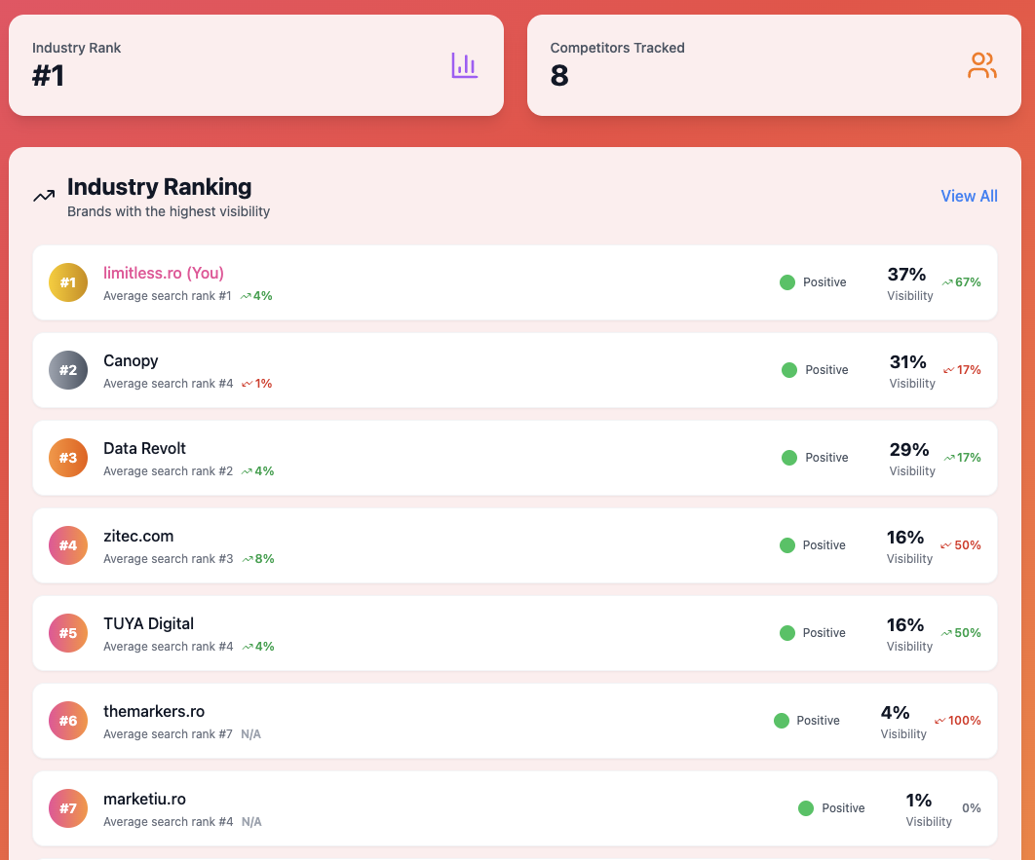Open the View All link
This screenshot has width=1035, height=860.
[x=969, y=196]
